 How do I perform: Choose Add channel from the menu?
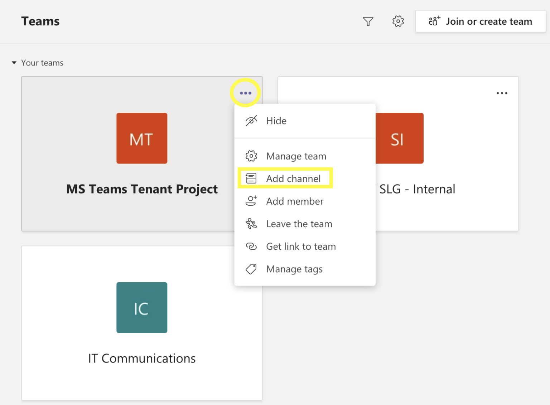click(293, 179)
